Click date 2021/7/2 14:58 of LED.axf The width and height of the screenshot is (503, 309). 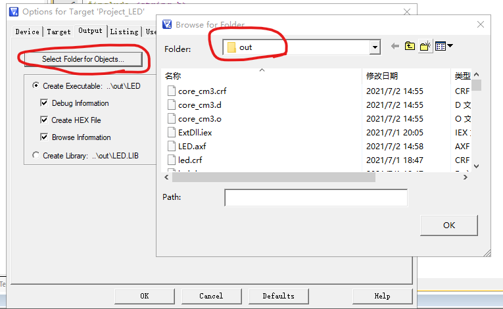point(395,147)
